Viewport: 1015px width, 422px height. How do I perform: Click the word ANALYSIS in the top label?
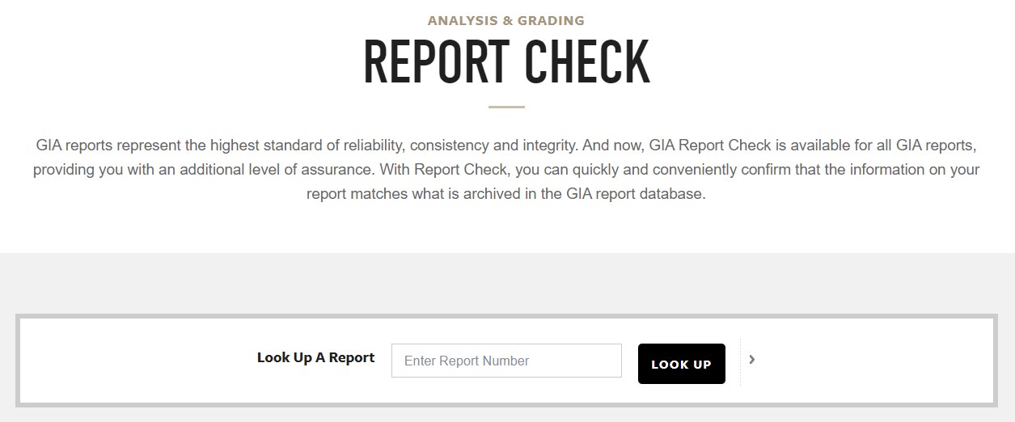pyautogui.click(x=459, y=20)
